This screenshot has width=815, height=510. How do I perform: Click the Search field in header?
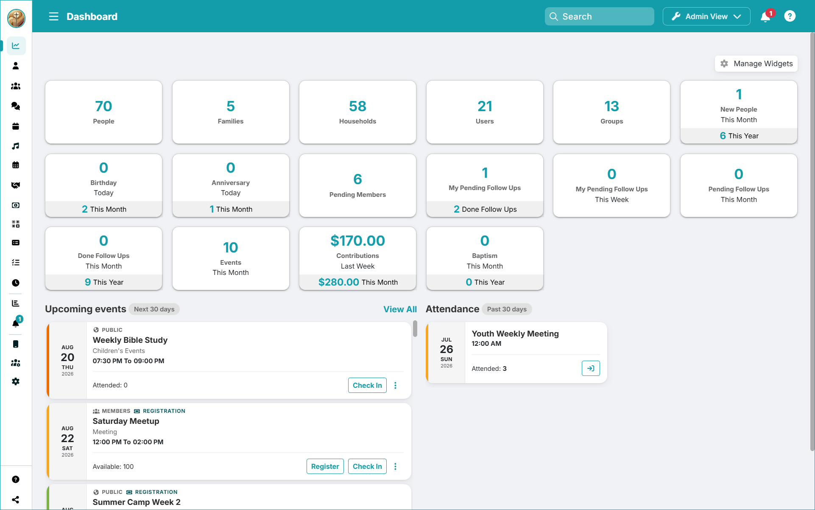tap(599, 17)
